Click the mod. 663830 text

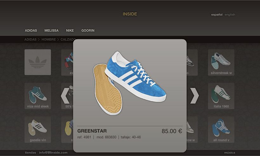[106, 137]
